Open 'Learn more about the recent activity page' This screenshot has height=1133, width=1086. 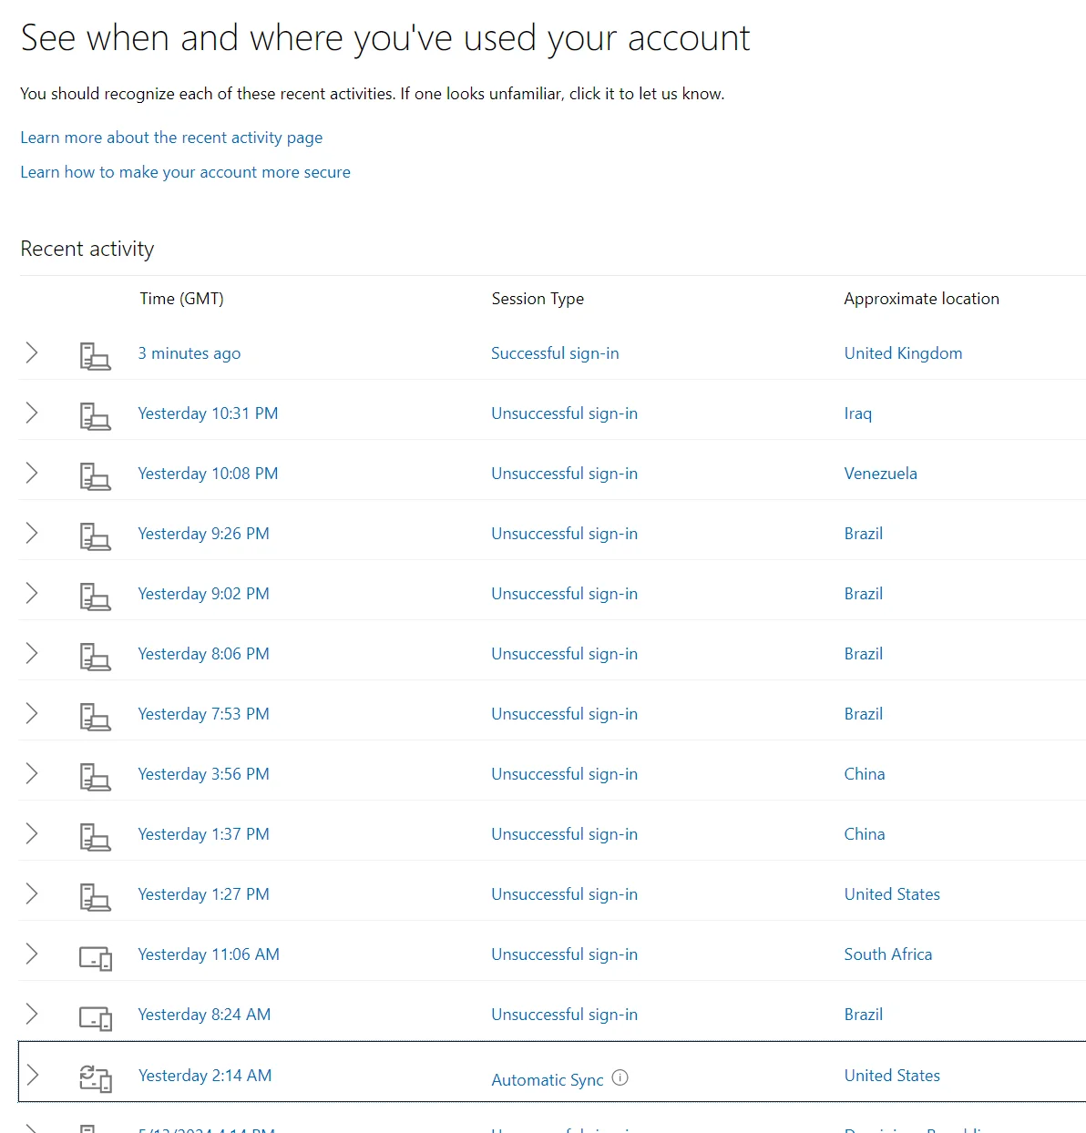[171, 138]
